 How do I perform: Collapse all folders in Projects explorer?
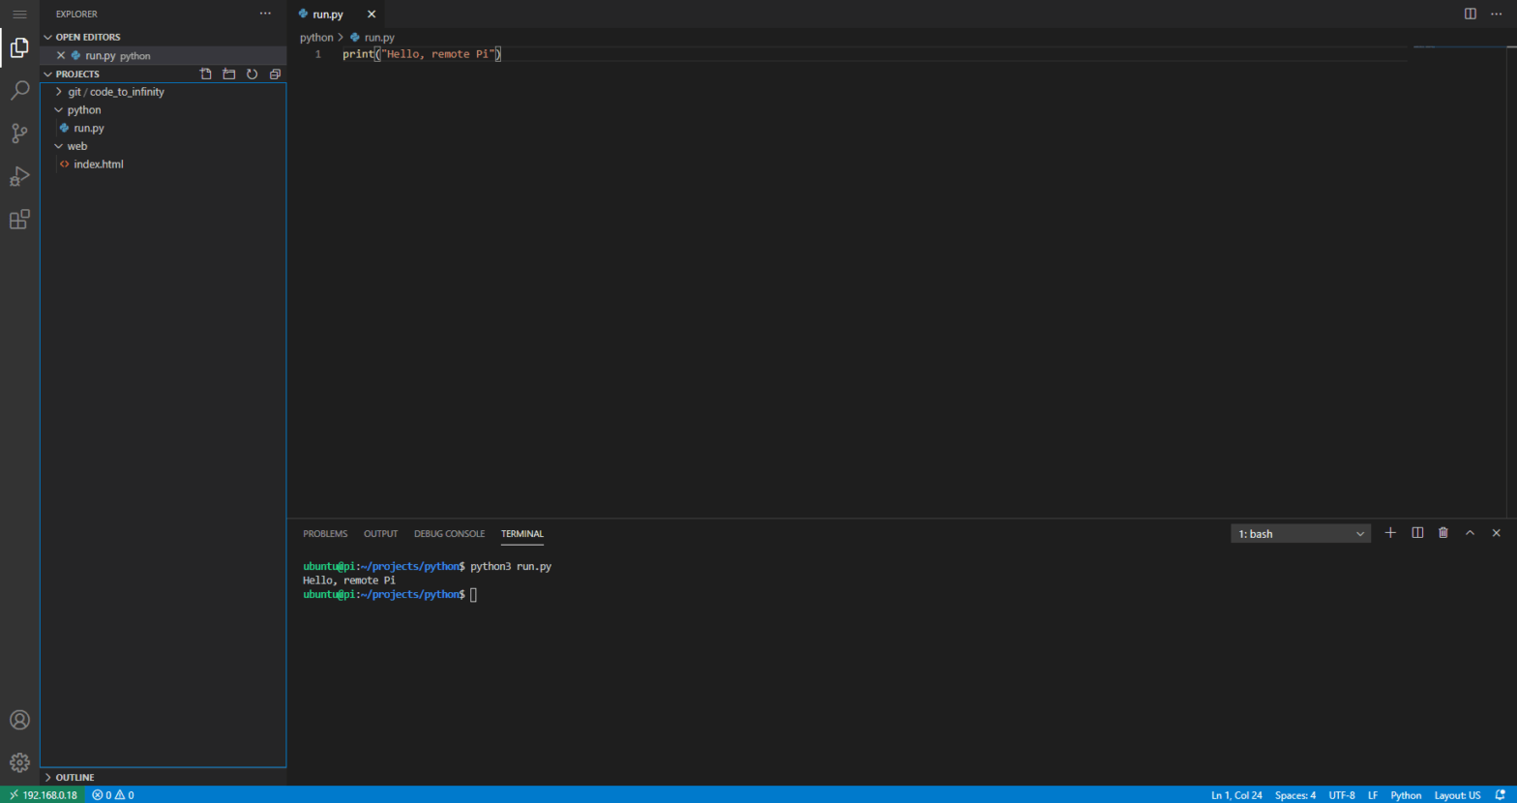tap(275, 74)
